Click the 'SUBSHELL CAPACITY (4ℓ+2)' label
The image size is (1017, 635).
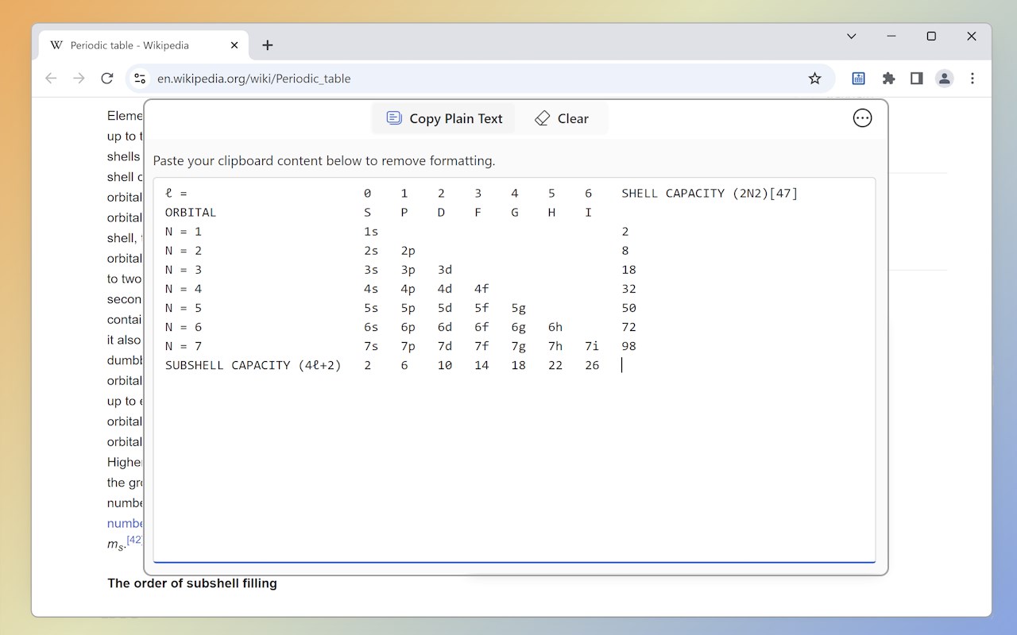[x=253, y=365]
